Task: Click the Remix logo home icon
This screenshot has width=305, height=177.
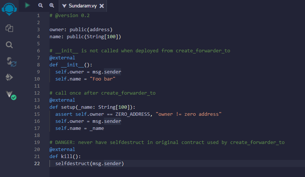Action: click(10, 9)
